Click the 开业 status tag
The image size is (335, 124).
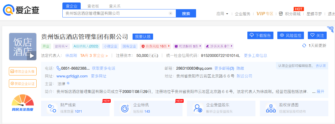[x=46, y=46]
